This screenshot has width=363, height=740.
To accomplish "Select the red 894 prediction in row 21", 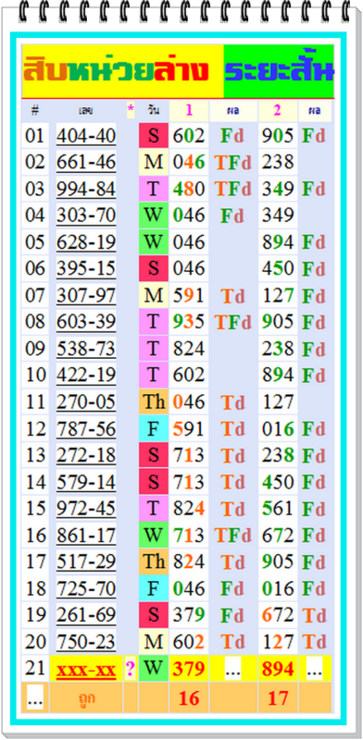I will tap(278, 669).
